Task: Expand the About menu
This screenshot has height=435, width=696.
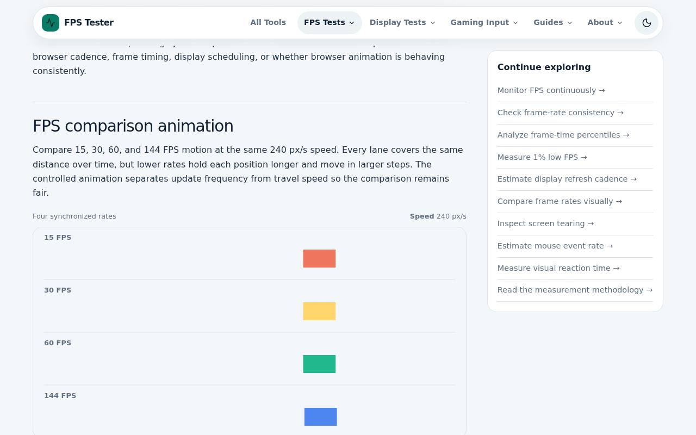Action: (605, 23)
